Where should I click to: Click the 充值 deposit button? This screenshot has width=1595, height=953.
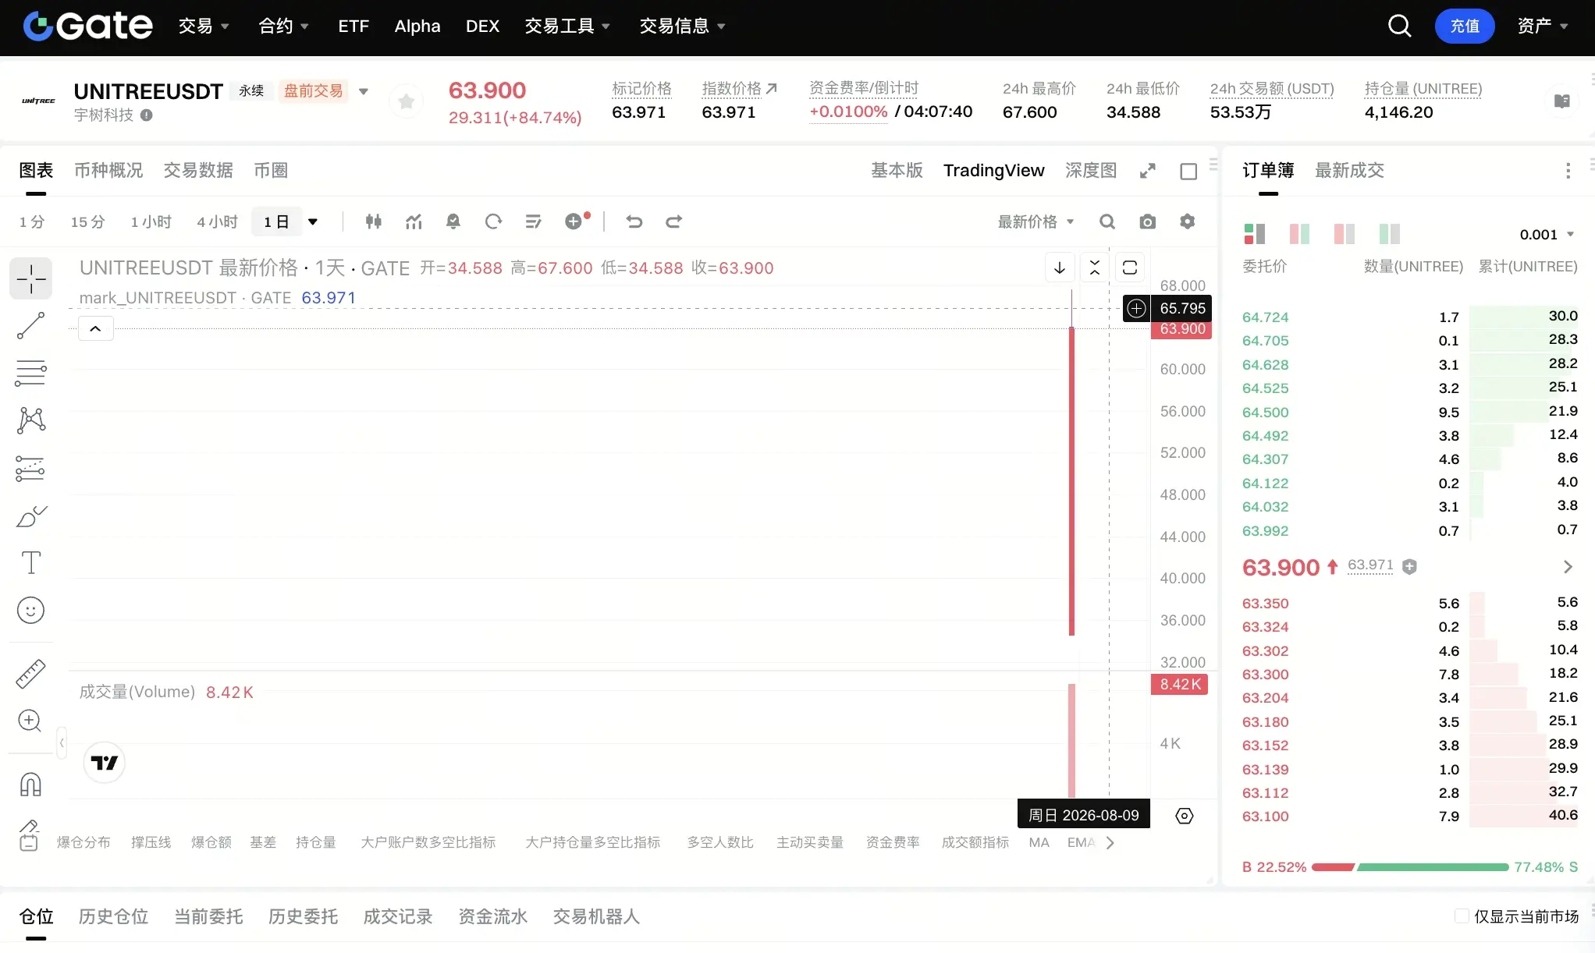pos(1465,27)
